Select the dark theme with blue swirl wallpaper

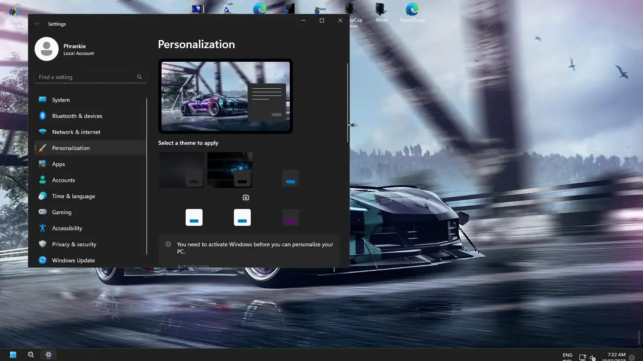click(x=230, y=170)
